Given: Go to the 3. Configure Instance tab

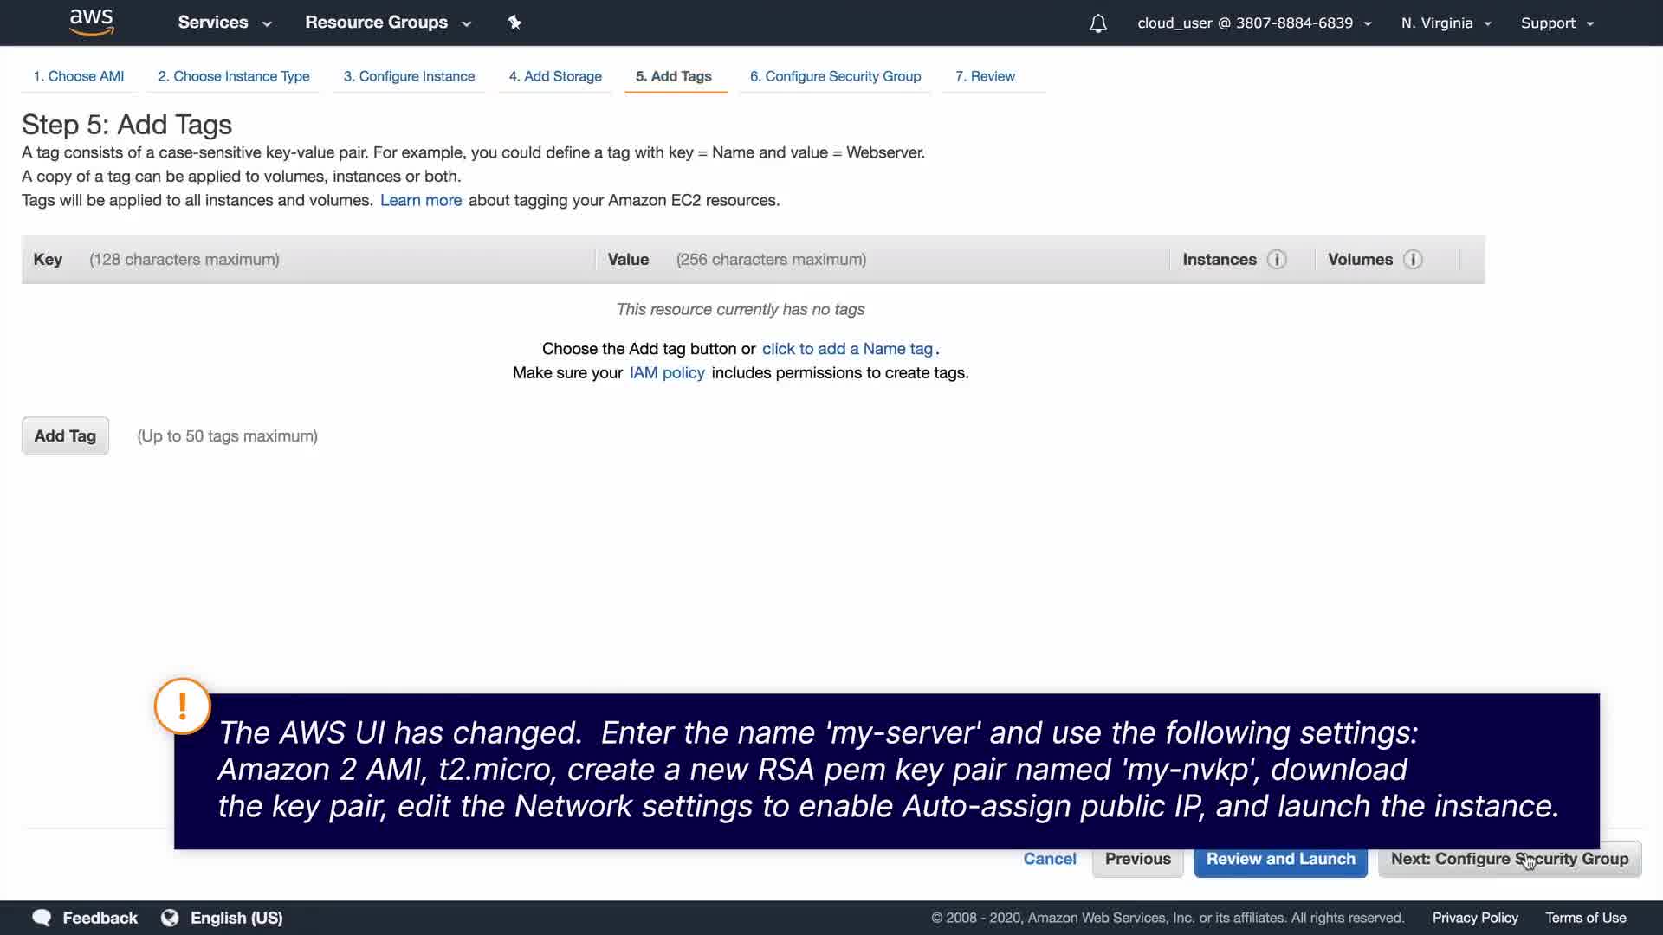Looking at the screenshot, I should pos(409,76).
